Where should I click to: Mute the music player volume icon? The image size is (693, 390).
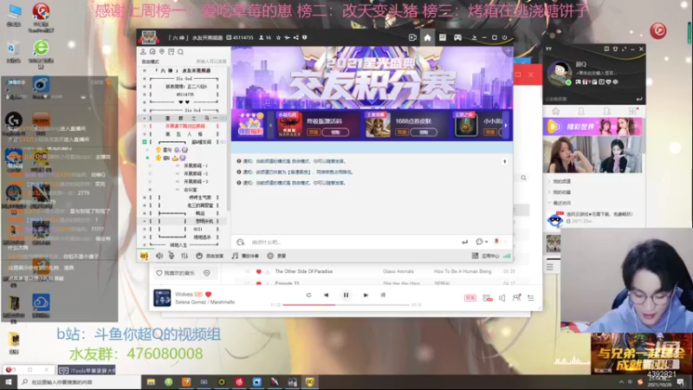click(502, 298)
